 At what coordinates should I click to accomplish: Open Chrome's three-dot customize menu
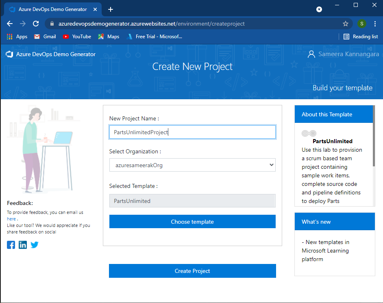(x=375, y=24)
